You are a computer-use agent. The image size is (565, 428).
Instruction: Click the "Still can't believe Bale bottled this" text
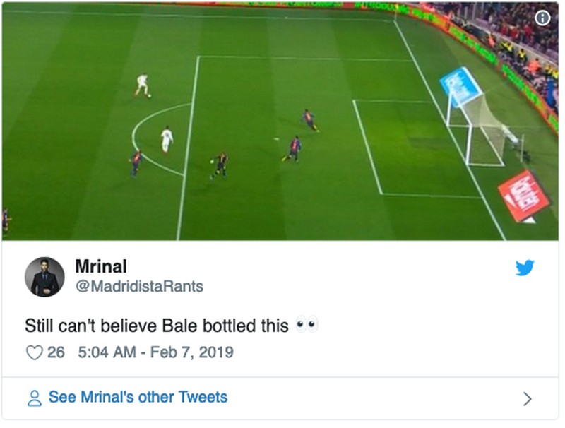(x=157, y=326)
